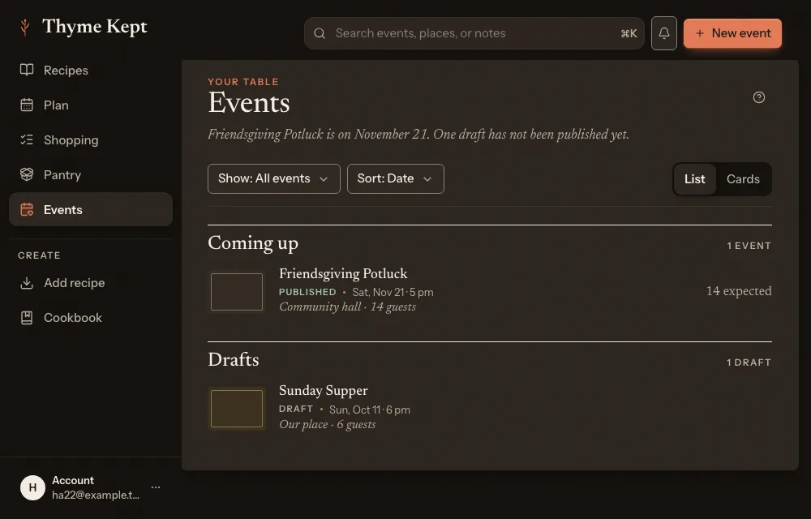The width and height of the screenshot is (811, 519).
Task: Click the "1 DRAFT" count label
Action: tap(749, 362)
